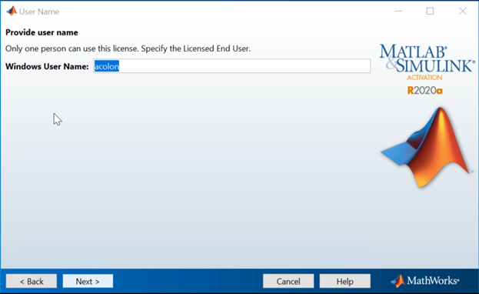
Task: Click the Provide user name heading
Action: click(x=42, y=32)
